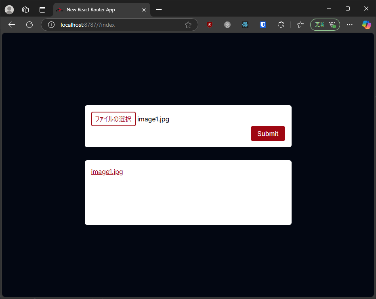Refresh the current page
This screenshot has height=299, width=376.
[29, 25]
